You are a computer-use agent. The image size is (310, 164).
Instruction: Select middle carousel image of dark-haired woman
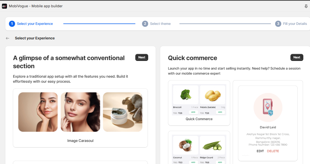[80, 112]
